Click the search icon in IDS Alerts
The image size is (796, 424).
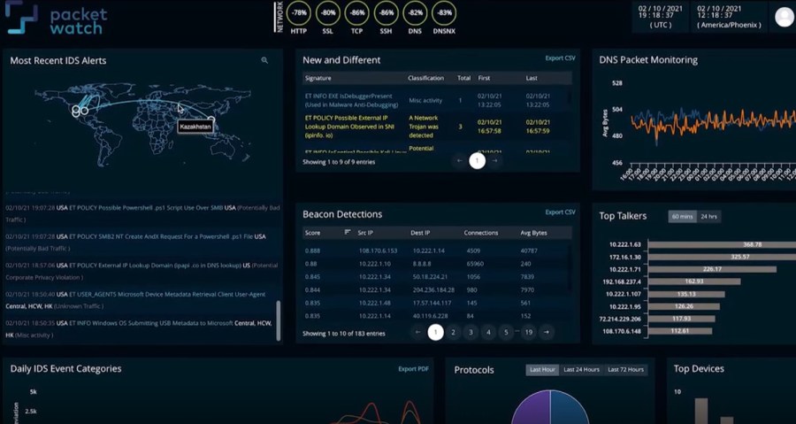[264, 60]
